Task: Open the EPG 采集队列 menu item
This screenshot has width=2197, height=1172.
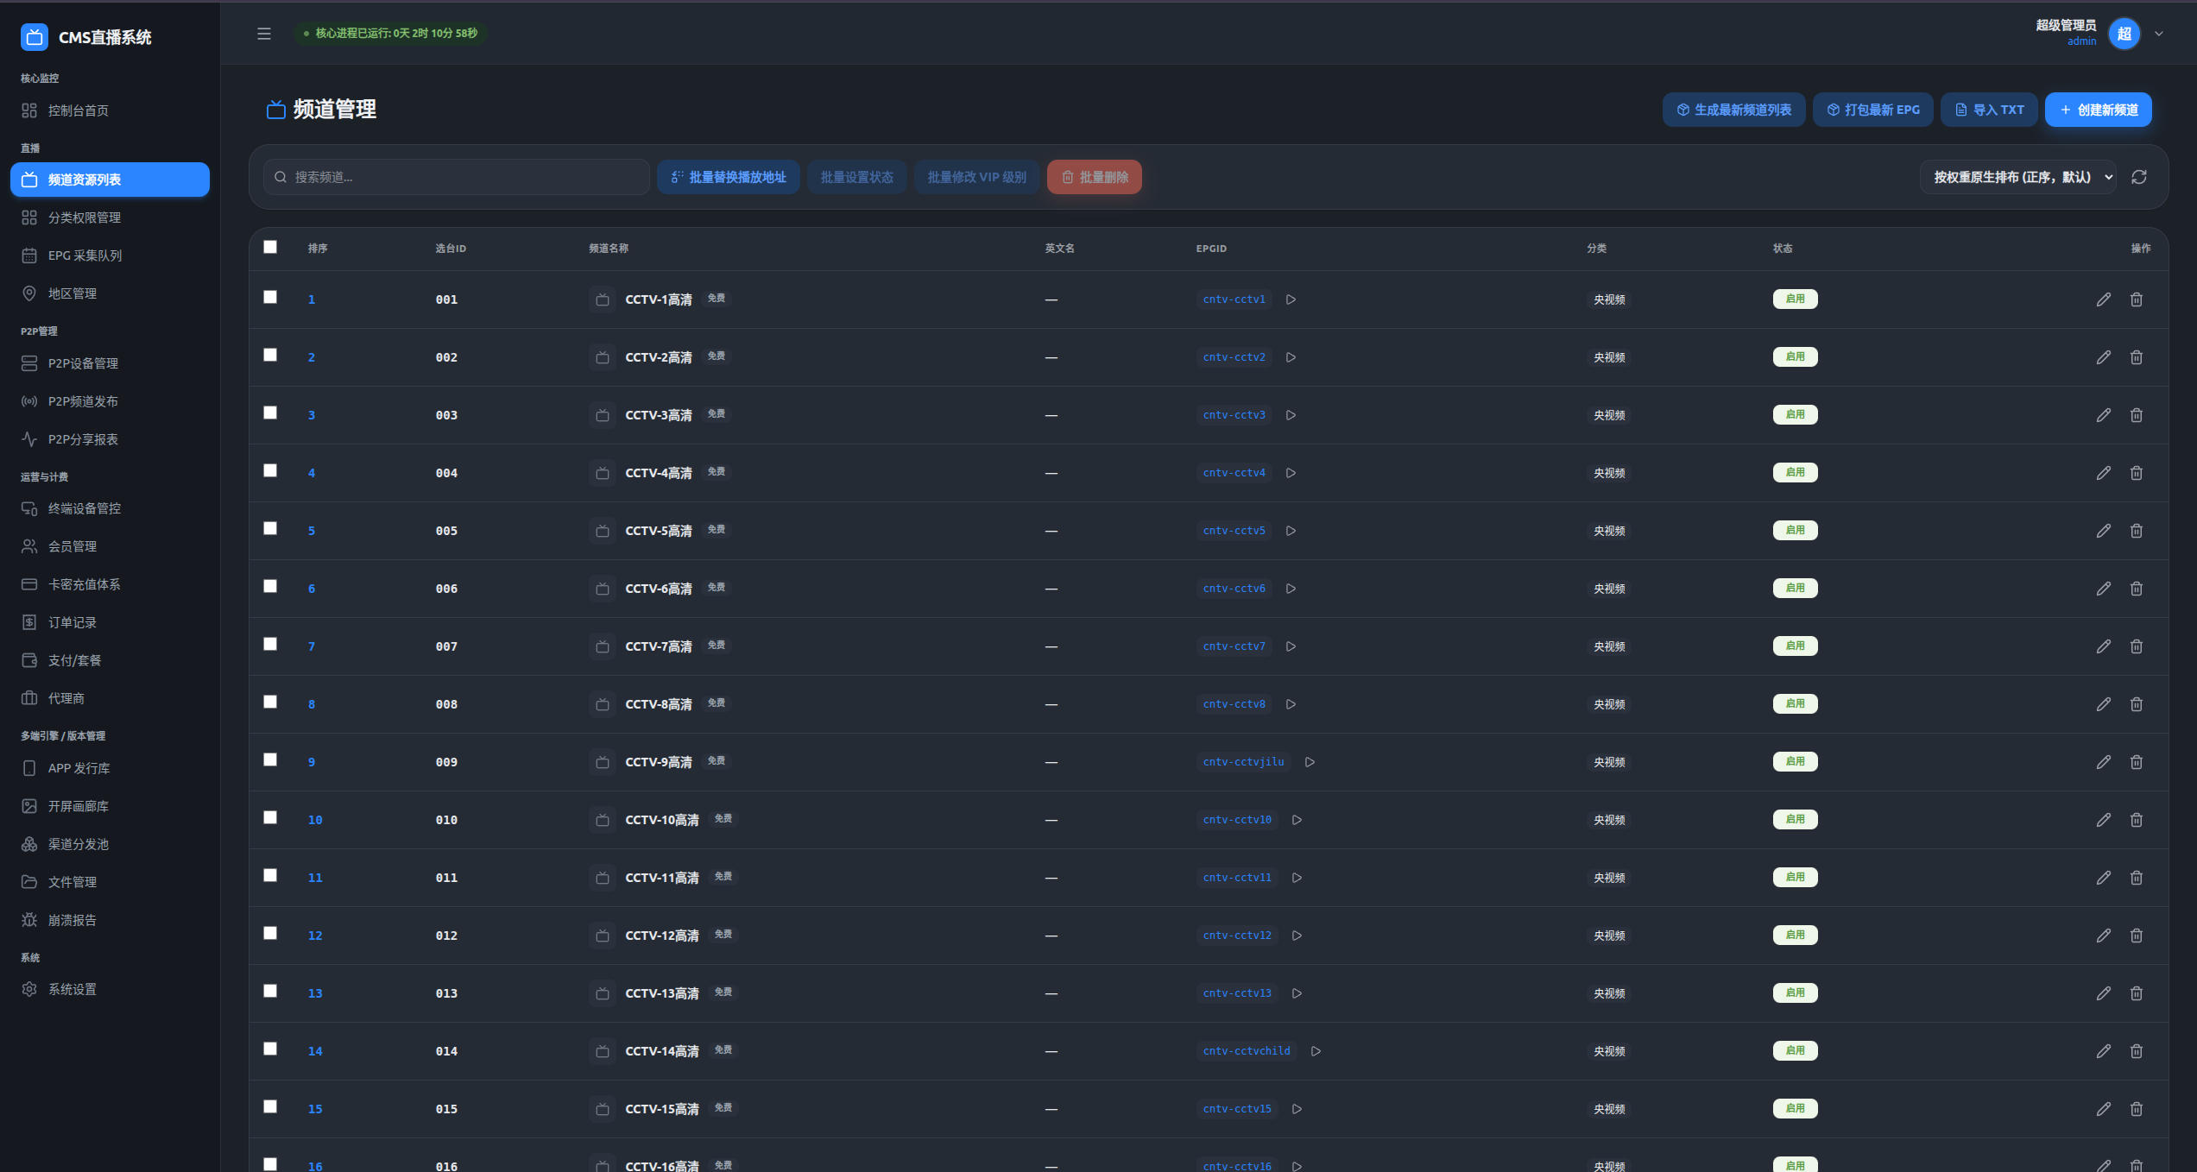Action: [x=110, y=255]
